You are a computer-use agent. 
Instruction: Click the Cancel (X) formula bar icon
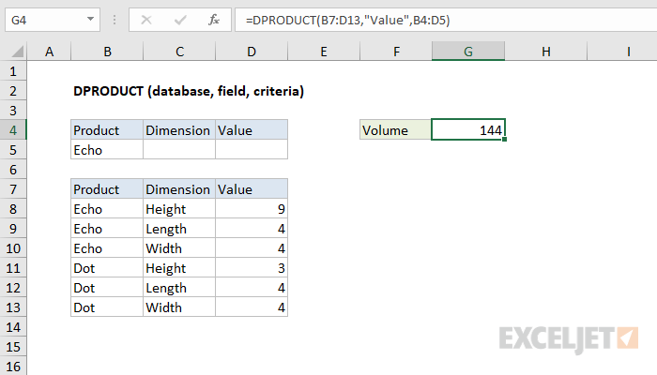pyautogui.click(x=146, y=20)
